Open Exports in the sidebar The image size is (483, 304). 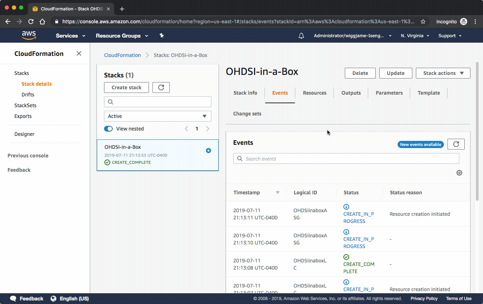[23, 116]
